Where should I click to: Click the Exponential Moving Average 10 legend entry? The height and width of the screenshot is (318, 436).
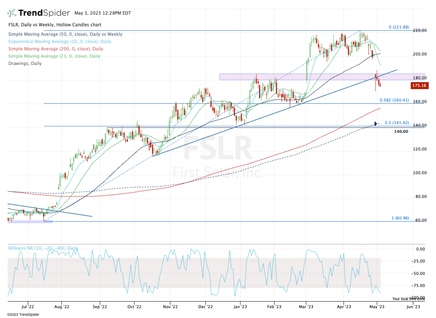(x=59, y=41)
